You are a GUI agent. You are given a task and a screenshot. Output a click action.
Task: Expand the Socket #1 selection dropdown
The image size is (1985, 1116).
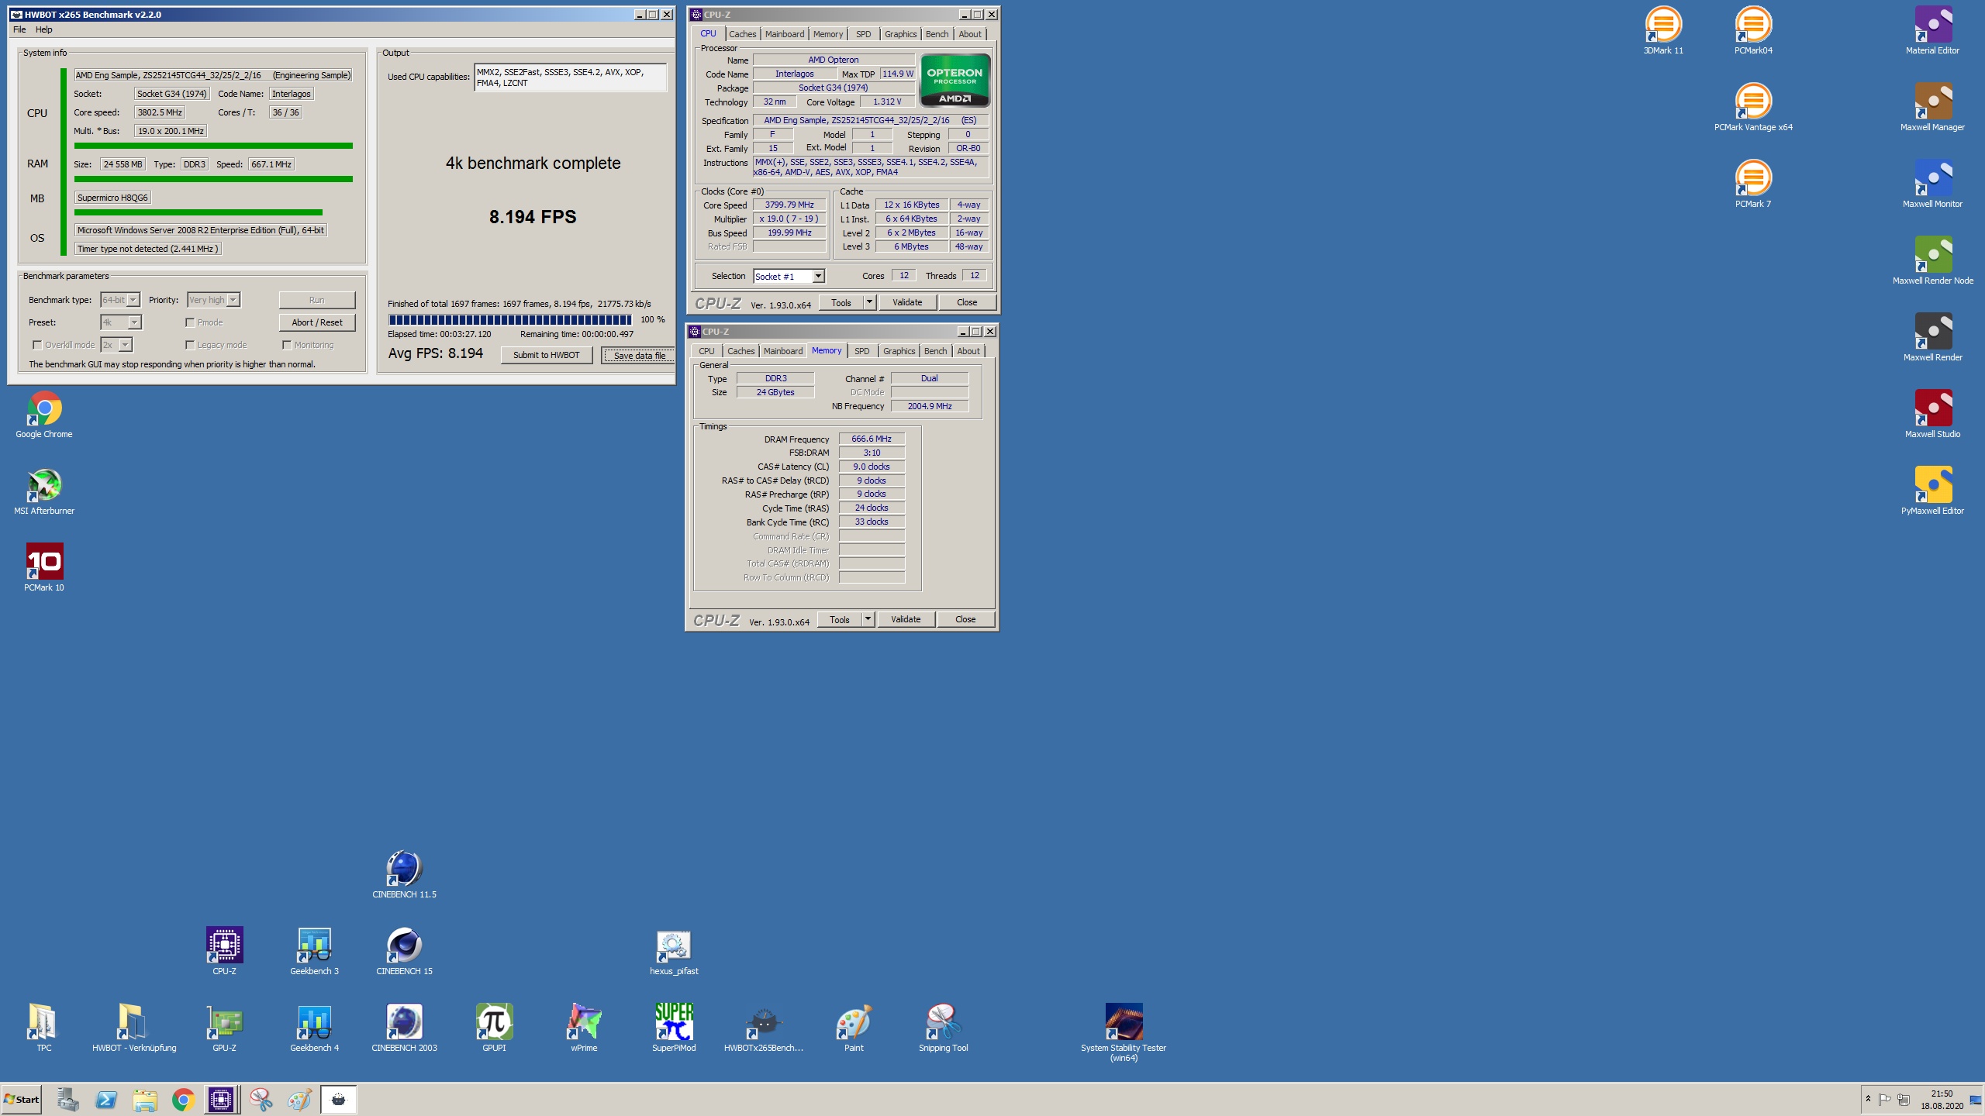click(817, 276)
